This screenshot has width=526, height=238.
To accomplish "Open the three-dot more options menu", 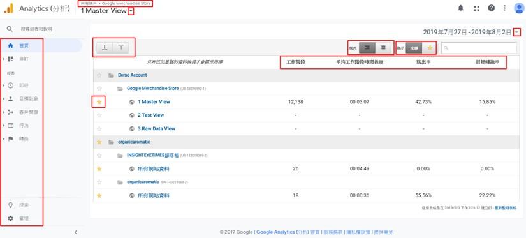I will (x=504, y=8).
